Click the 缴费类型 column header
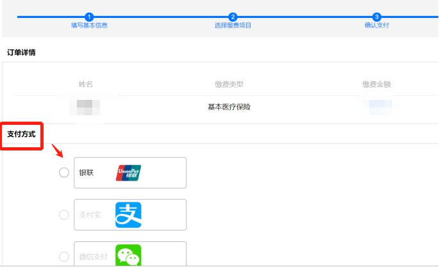Image resolution: width=439 pixels, height=267 pixels. [x=229, y=85]
